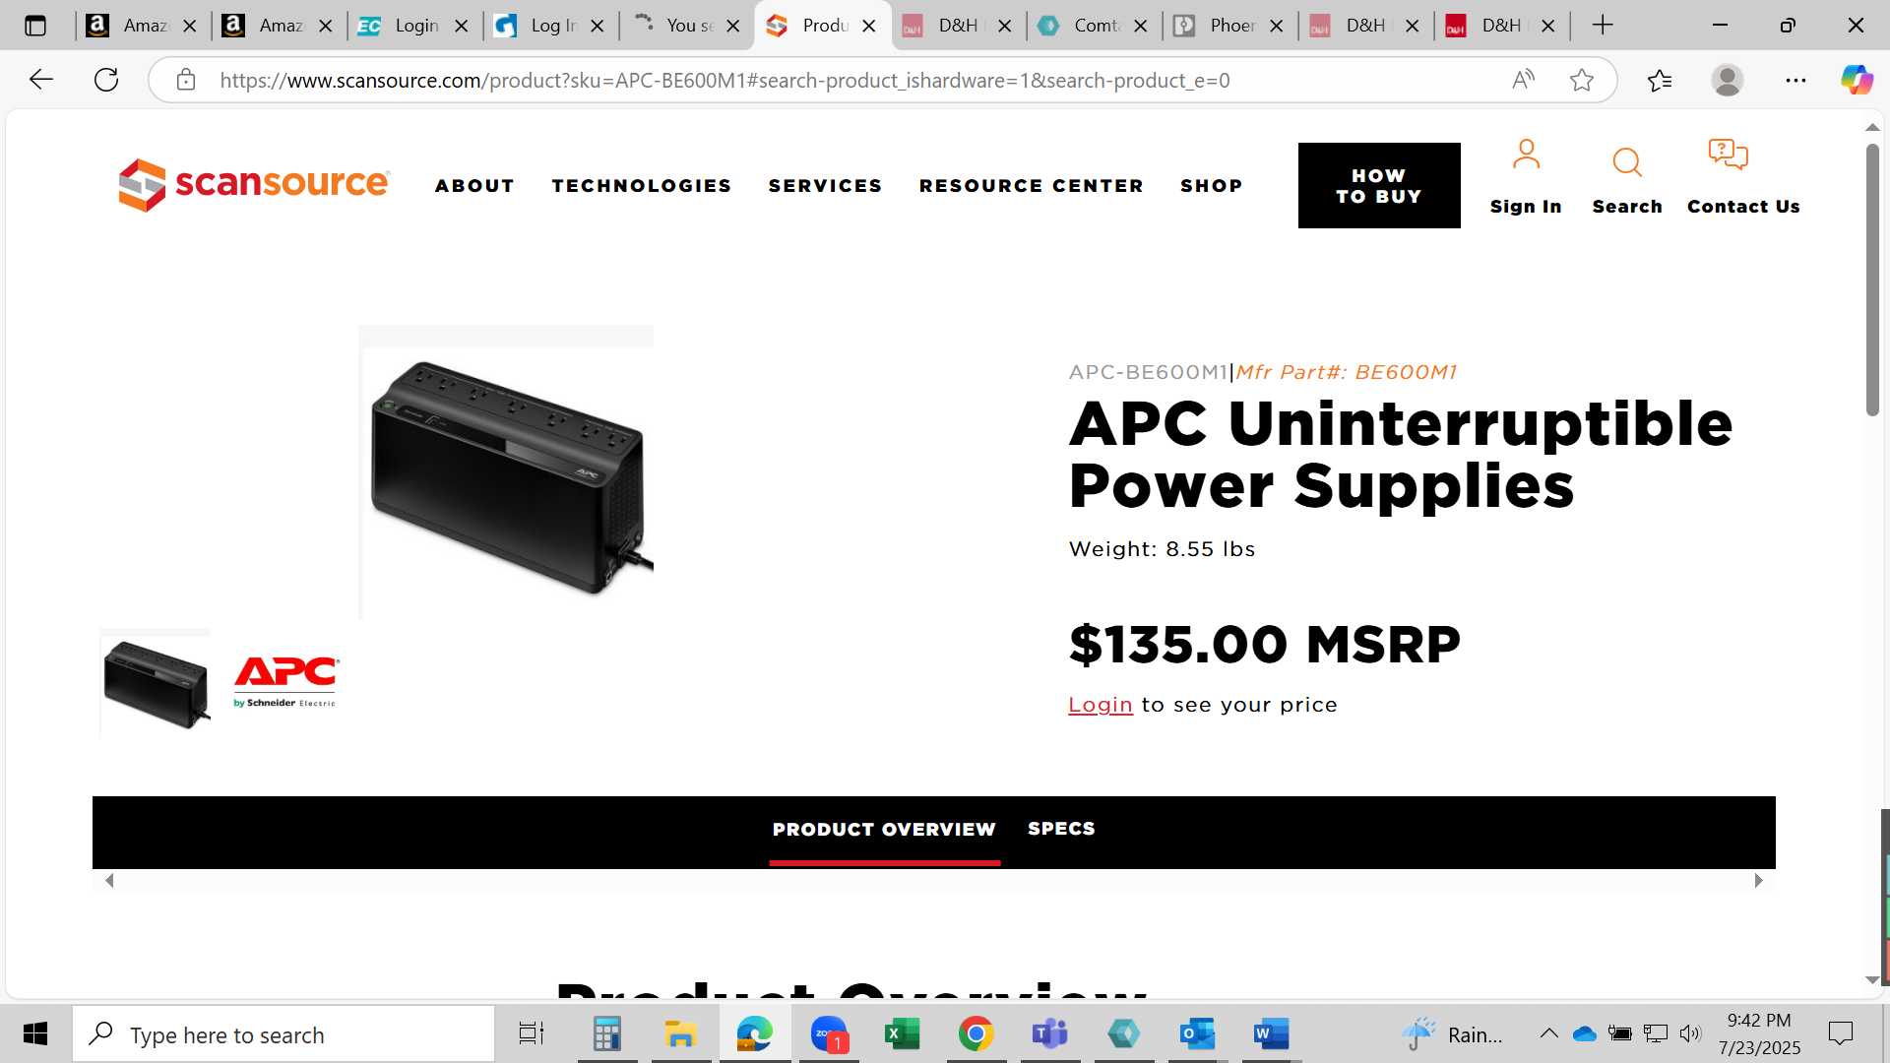
Task: Select the APC logo thumbnail
Action: pyautogui.click(x=286, y=681)
